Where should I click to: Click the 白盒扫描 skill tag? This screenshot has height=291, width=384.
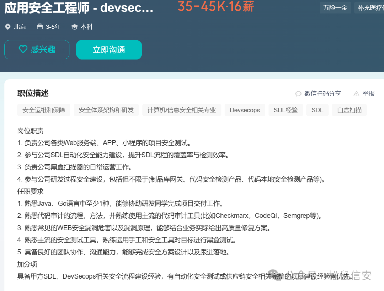point(349,110)
